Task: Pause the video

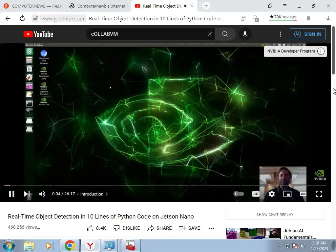Action: pyautogui.click(x=11, y=194)
